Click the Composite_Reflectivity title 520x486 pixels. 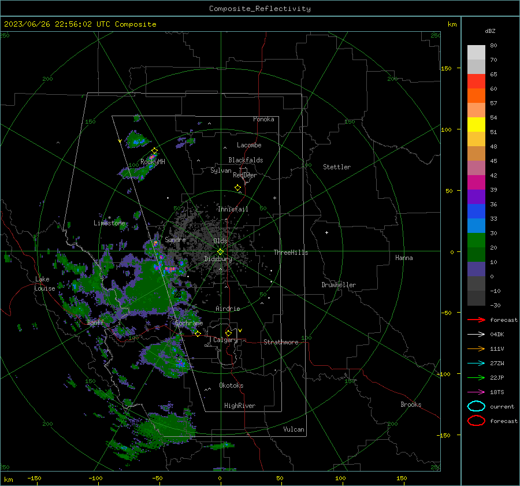(x=259, y=9)
